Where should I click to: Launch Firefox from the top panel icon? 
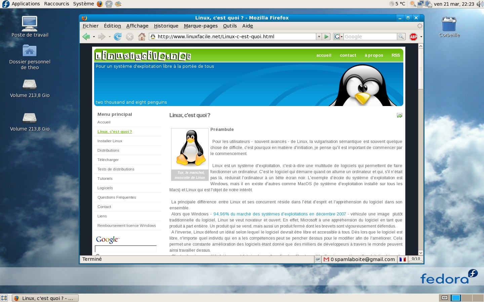[x=100, y=4]
